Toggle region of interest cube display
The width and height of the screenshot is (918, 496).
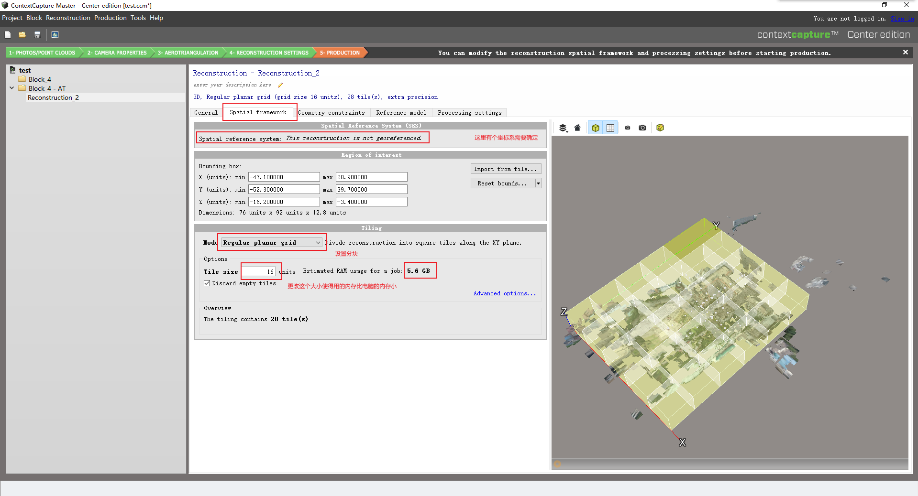(595, 128)
